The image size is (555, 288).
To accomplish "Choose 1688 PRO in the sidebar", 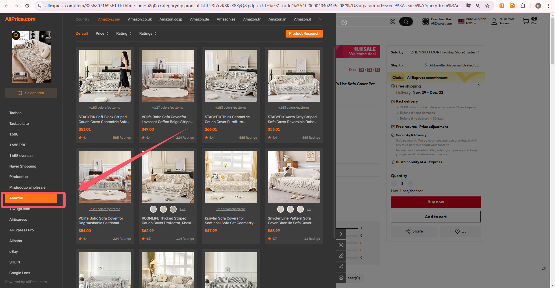I will [18, 145].
